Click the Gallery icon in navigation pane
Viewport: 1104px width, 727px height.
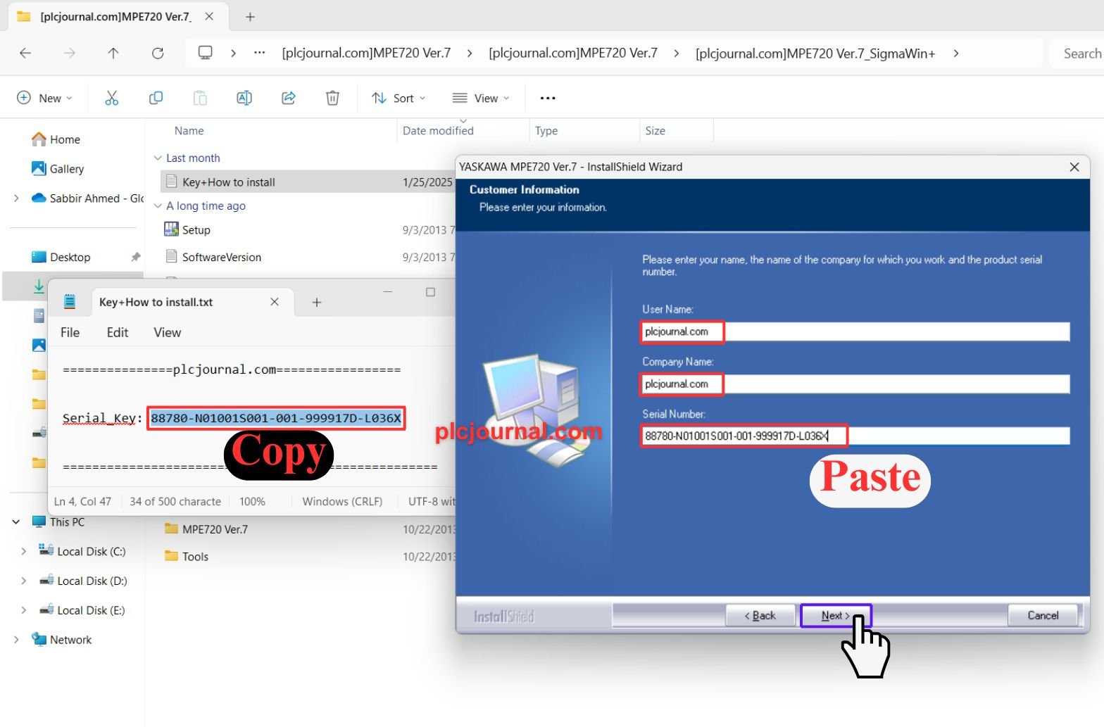coord(39,168)
